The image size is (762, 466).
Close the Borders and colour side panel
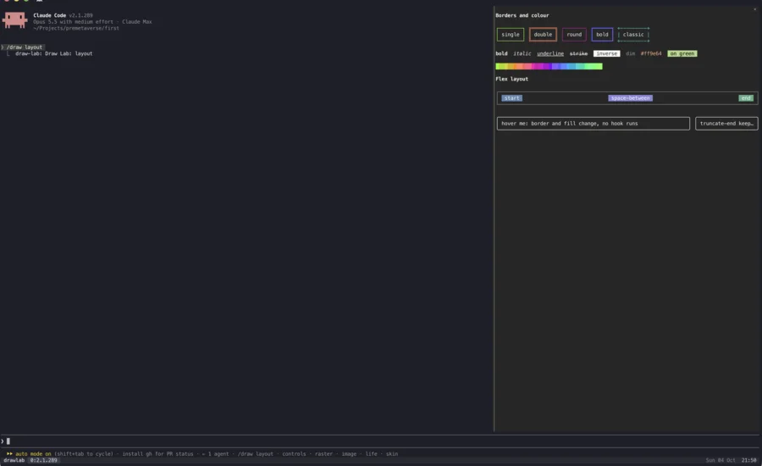[x=754, y=9]
